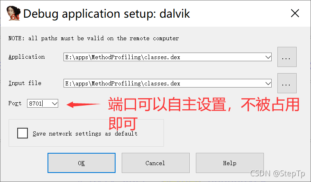This screenshot has width=311, height=182.
Task: Open the Help for this dialog
Action: [x=230, y=163]
